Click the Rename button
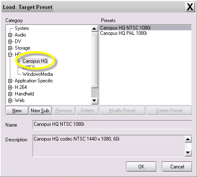 pos(64,110)
